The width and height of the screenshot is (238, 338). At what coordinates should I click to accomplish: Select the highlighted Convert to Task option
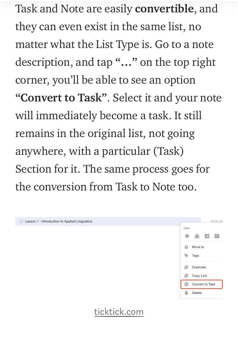click(x=202, y=284)
